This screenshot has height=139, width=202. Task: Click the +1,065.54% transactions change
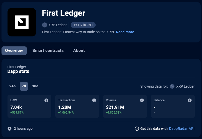66,113
